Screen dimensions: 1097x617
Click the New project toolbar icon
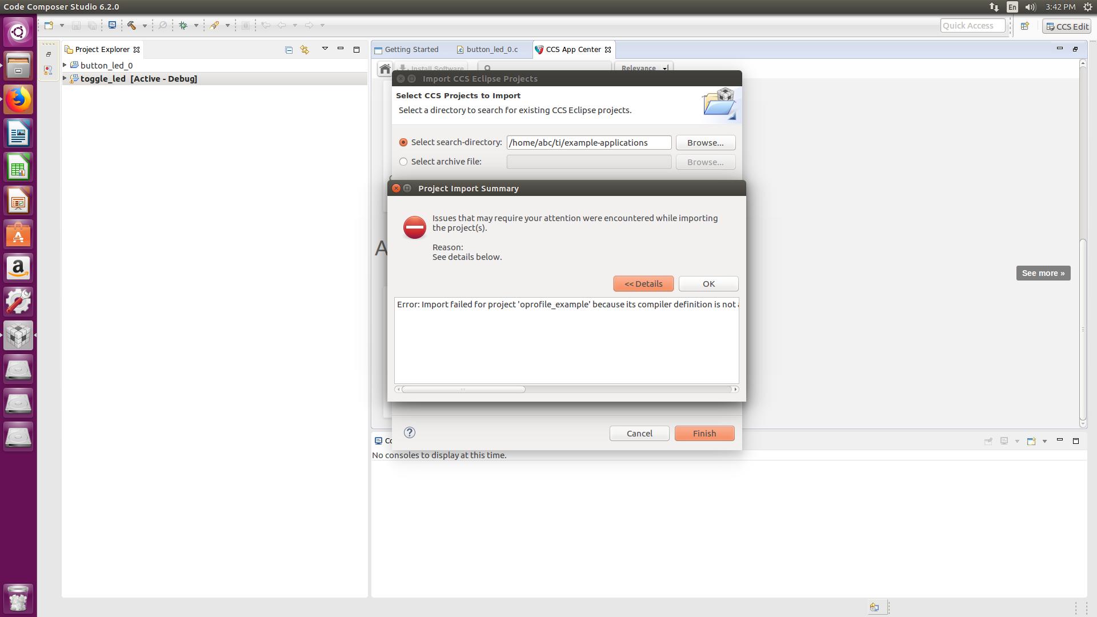pos(49,25)
